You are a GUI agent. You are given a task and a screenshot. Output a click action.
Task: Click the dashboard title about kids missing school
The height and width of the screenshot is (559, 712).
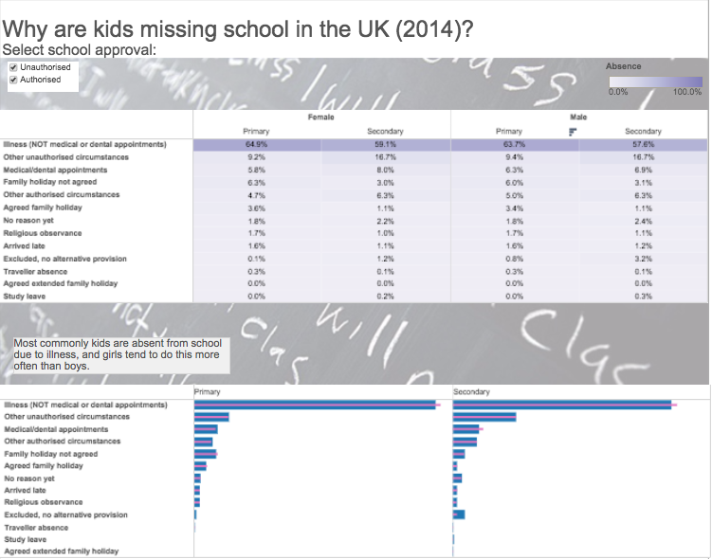tap(239, 28)
